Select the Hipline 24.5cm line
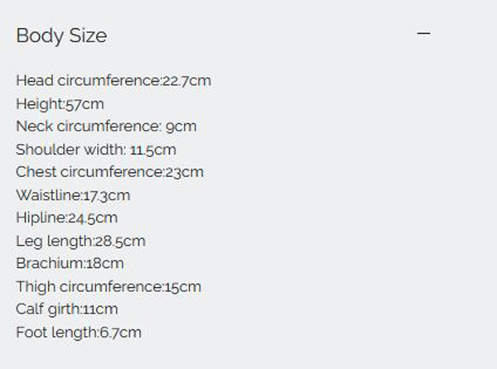The image size is (497, 369). pos(67,218)
